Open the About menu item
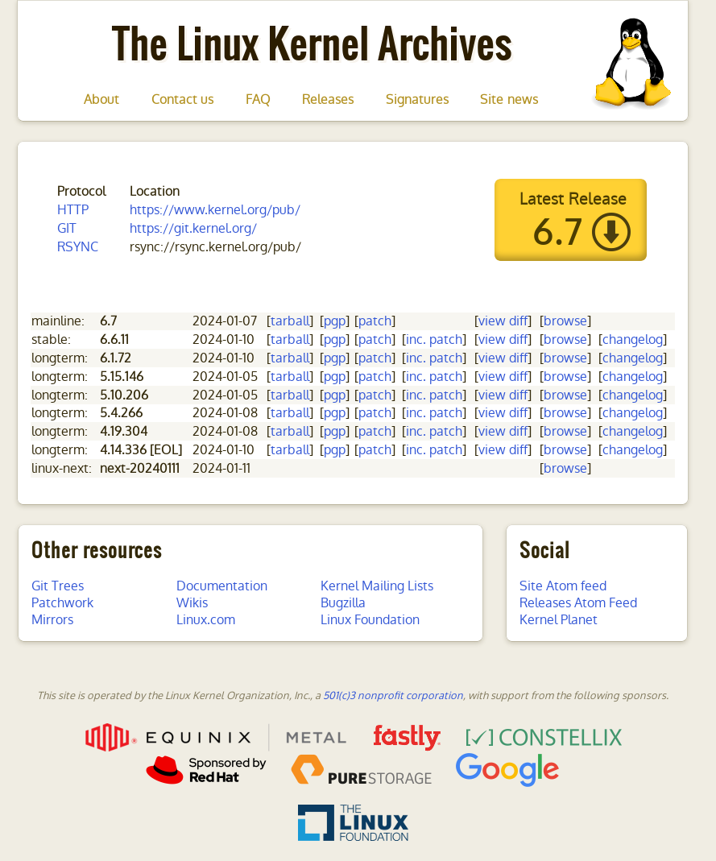 [x=101, y=99]
